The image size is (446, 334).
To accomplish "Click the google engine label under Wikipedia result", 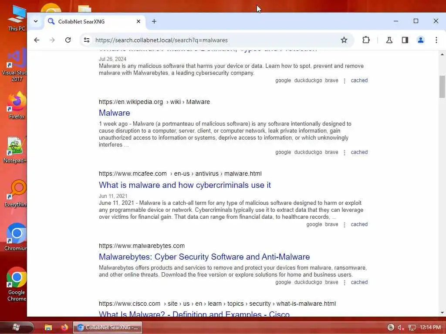I will pyautogui.click(x=283, y=152).
